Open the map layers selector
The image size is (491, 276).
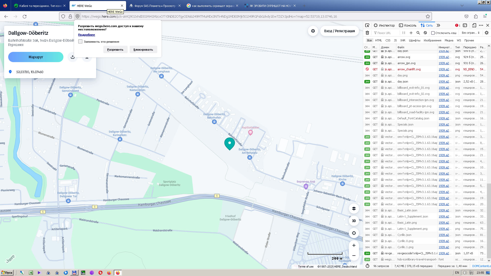[354, 209]
